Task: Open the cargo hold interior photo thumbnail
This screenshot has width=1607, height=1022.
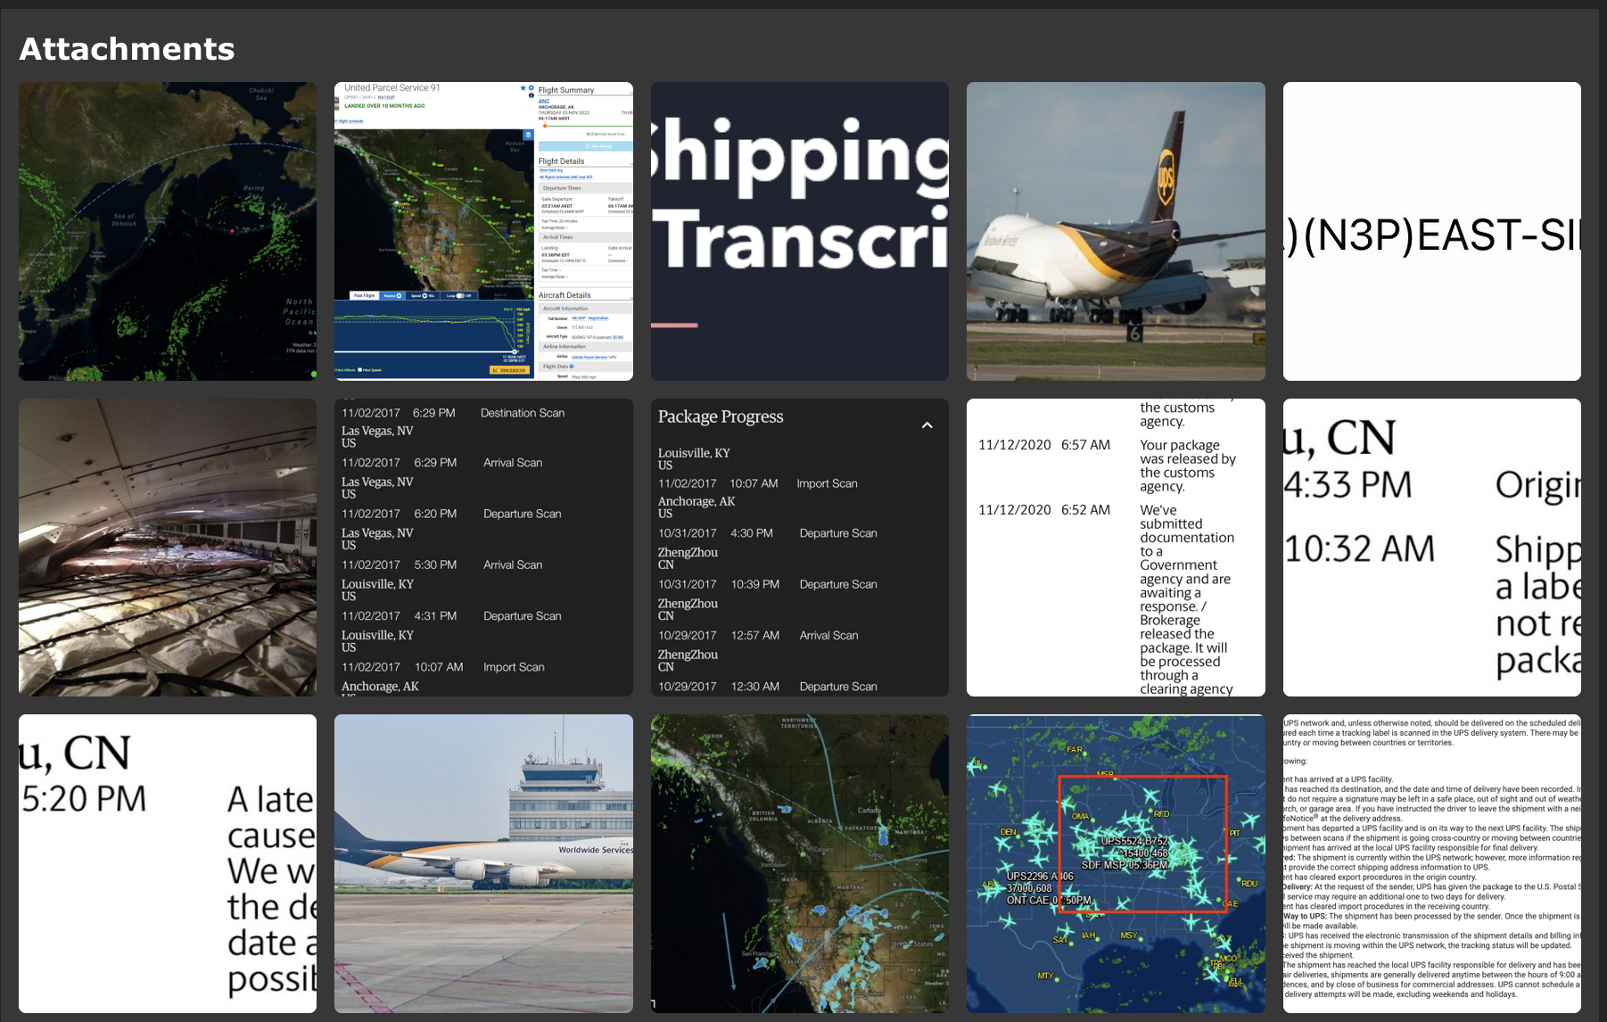Action: (168, 548)
